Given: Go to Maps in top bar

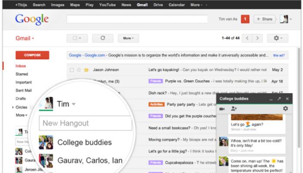Looking at the screenshot, I should point(75,5).
